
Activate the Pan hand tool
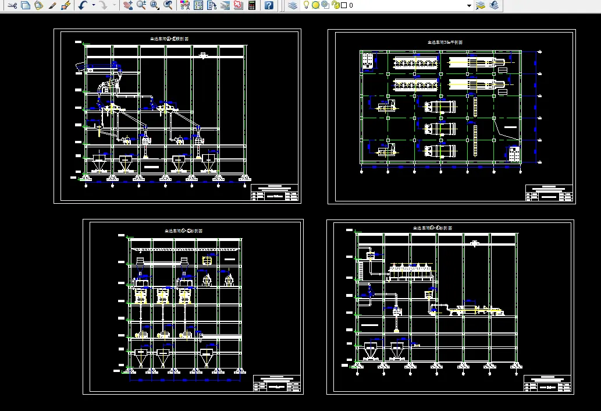128,5
